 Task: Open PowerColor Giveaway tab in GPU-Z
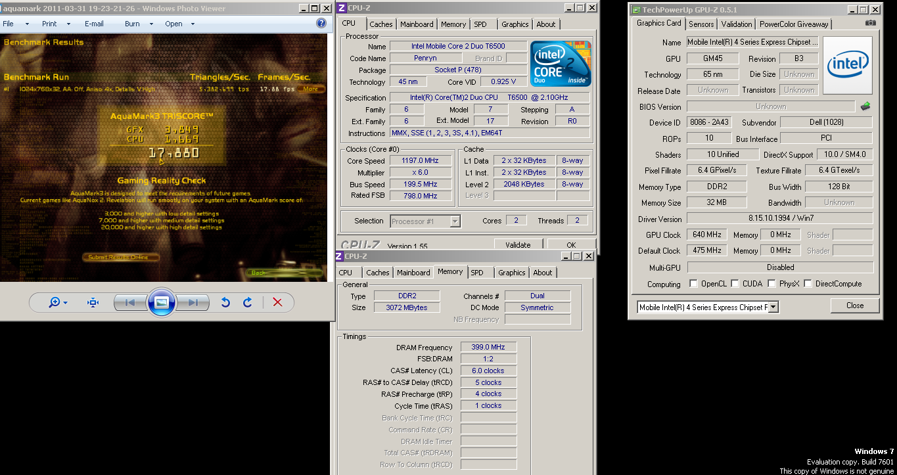point(794,24)
